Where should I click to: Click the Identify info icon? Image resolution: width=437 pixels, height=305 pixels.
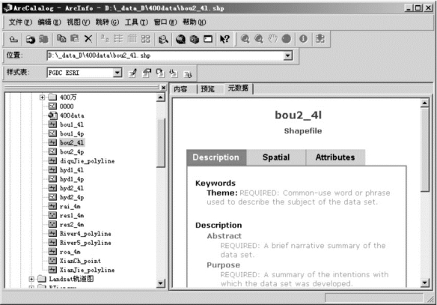coord(303,39)
